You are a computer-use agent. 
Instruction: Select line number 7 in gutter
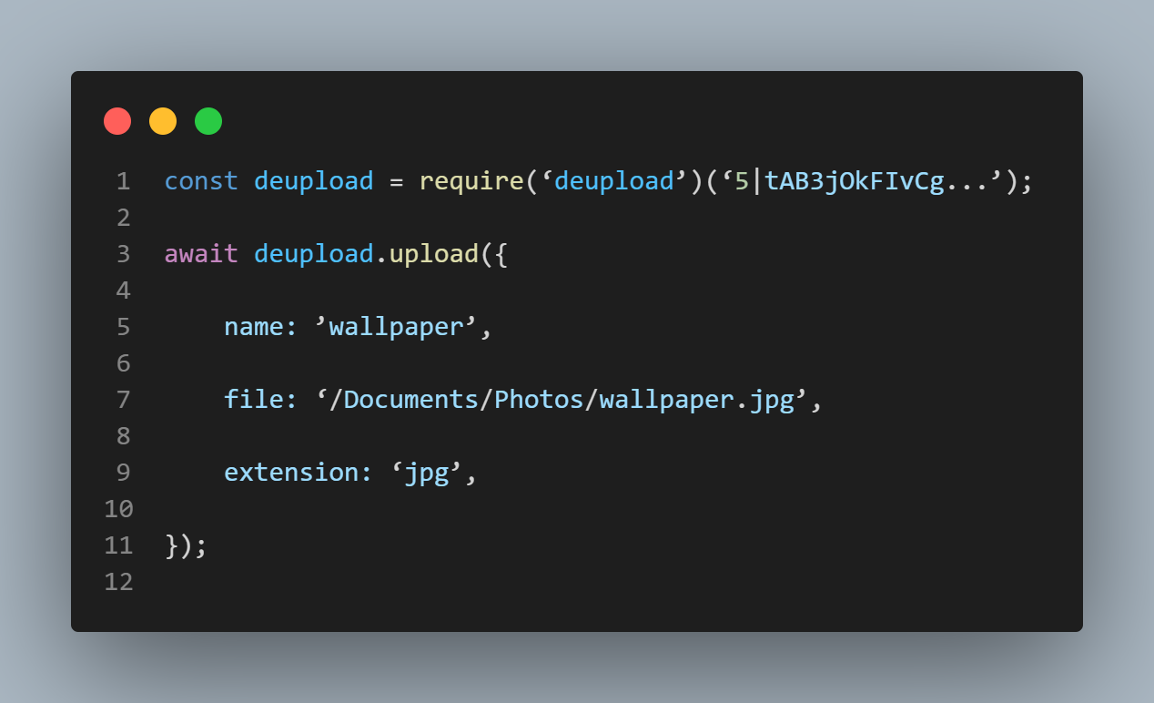(123, 400)
